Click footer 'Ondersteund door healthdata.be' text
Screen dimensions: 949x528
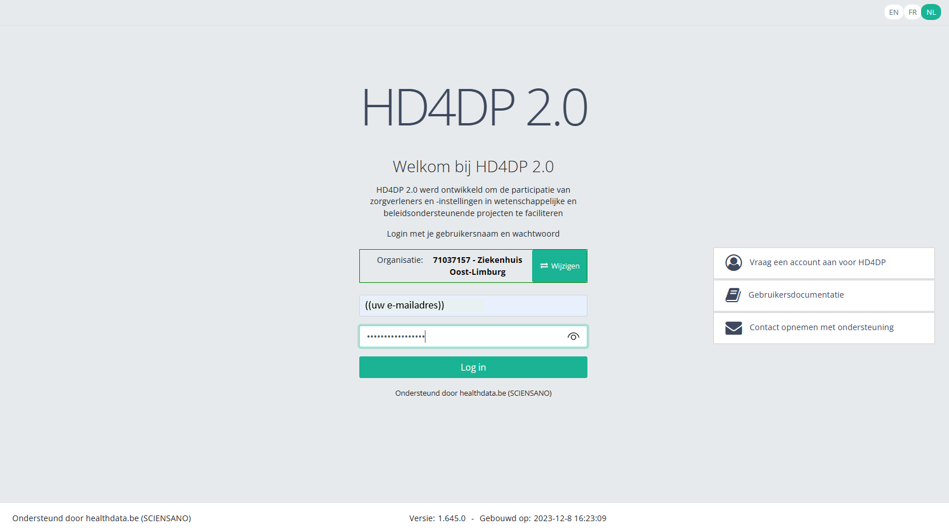click(102, 518)
